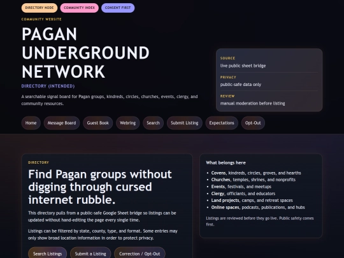Click the Events, festivals, meetups list item
344x258 pixels.
click(x=241, y=187)
